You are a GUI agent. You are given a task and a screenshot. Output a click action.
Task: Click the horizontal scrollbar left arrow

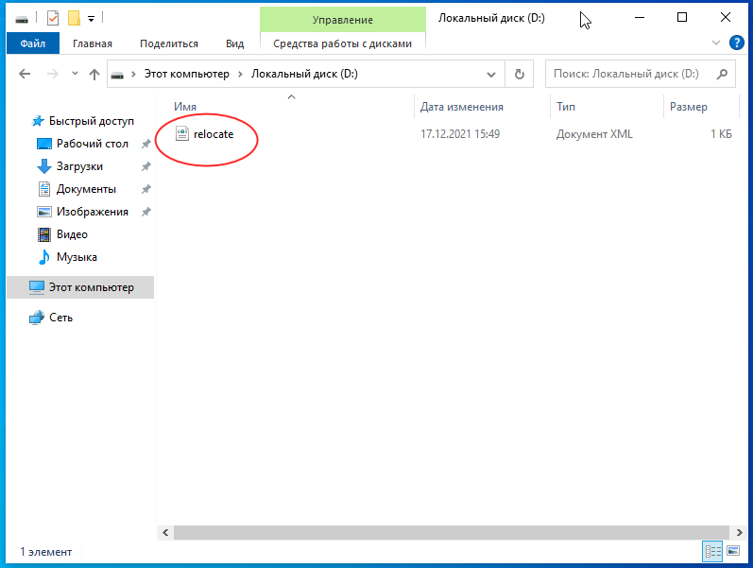(x=165, y=532)
